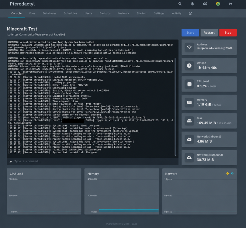
Task: Select the Startup tab
Action: 141,13
